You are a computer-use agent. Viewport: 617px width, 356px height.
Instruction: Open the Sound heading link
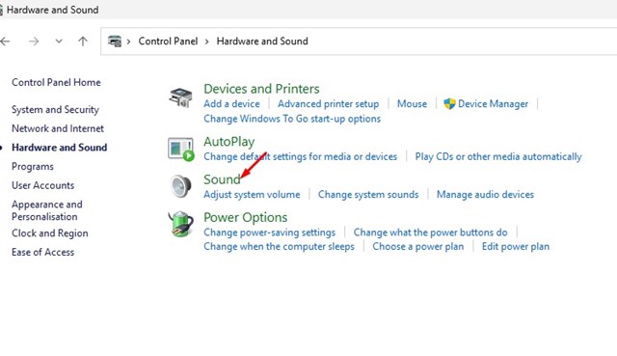coord(222,179)
